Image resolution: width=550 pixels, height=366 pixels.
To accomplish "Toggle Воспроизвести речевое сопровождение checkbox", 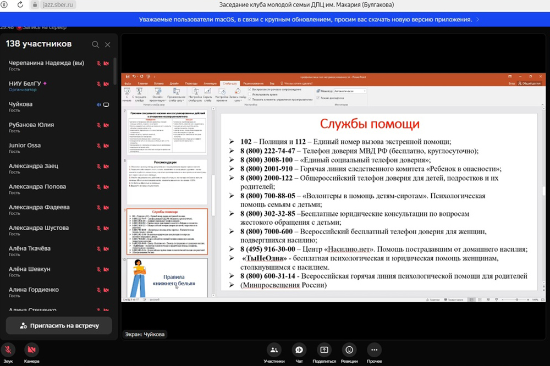I will coord(250,89).
